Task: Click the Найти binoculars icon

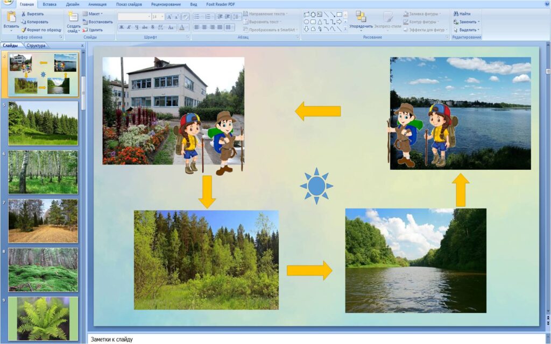Action: (455, 14)
